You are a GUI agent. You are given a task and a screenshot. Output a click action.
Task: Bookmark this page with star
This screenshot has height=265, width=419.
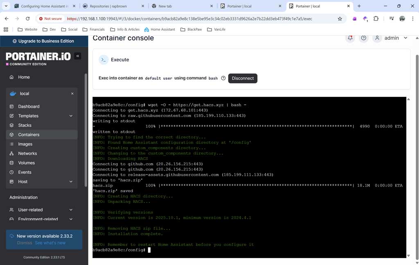pos(340,18)
